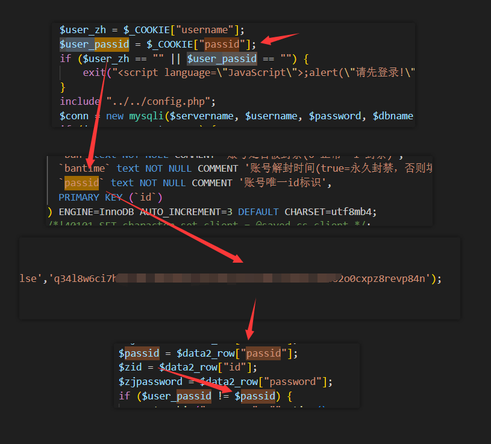
Task: Click the $user_zh variable on the first code line
Action: [83, 30]
